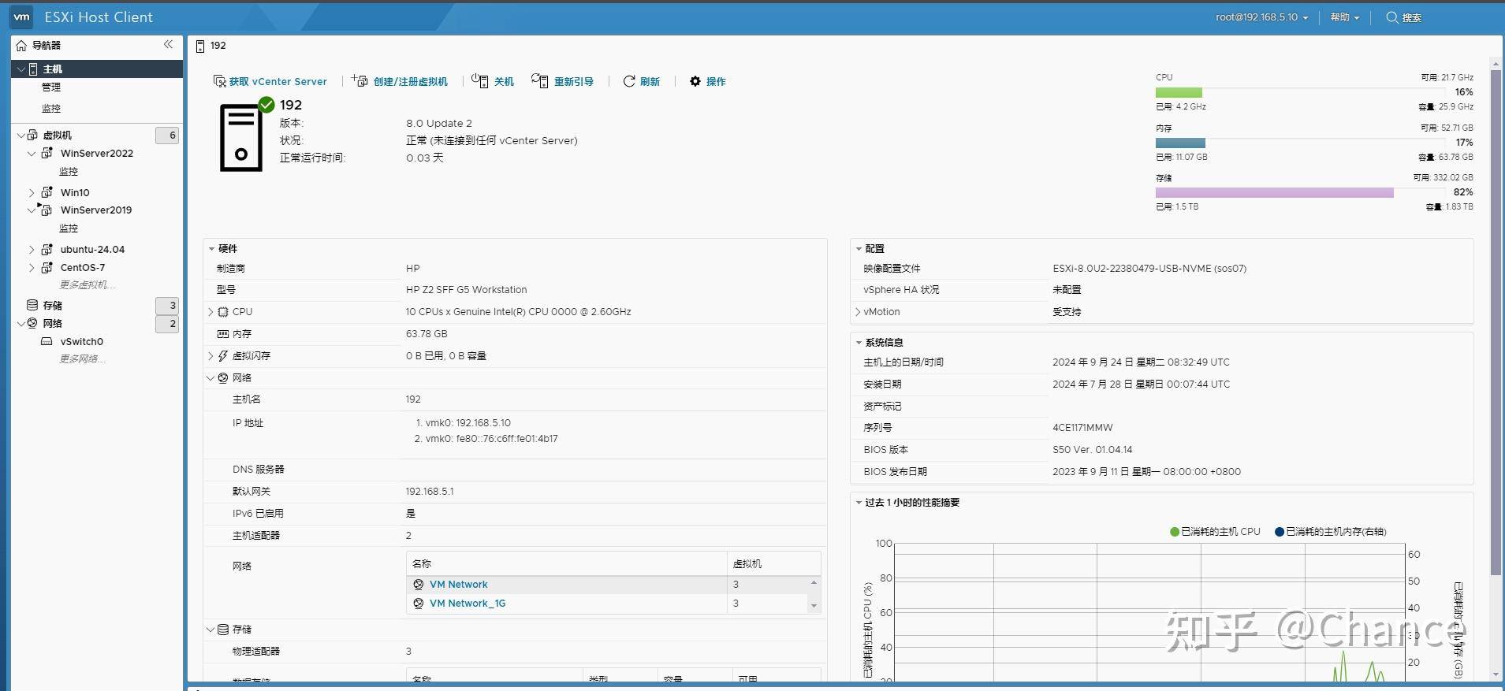
Task: Click the VM Network port group icon
Action: pyautogui.click(x=419, y=585)
